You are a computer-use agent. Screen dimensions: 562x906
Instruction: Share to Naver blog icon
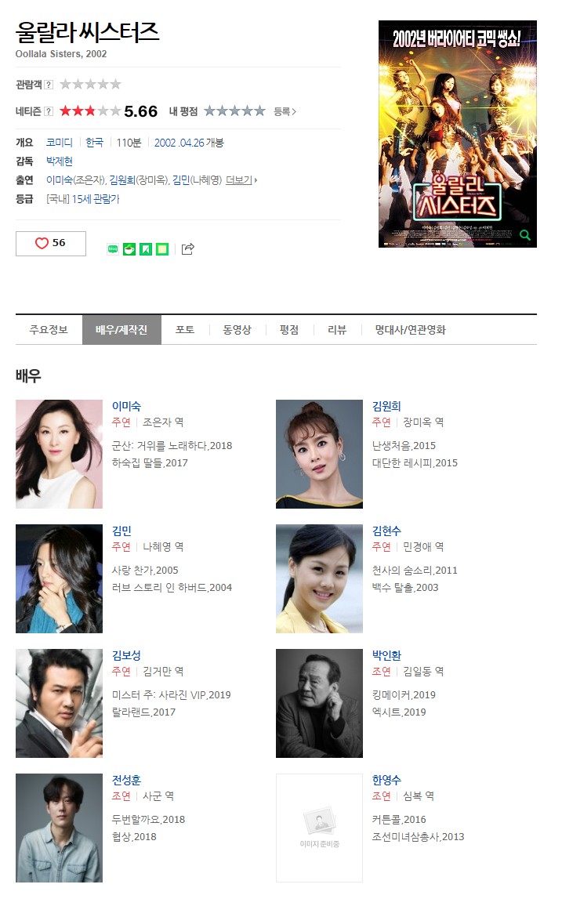113,249
